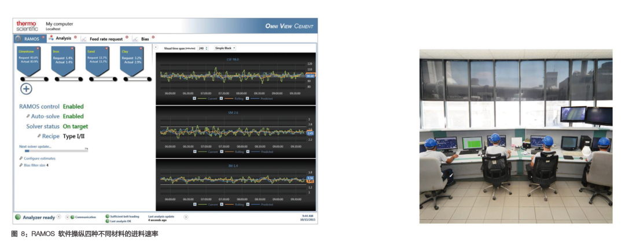Click the SM 2.6 chart title
This screenshot has height=247, width=625.
[233, 113]
